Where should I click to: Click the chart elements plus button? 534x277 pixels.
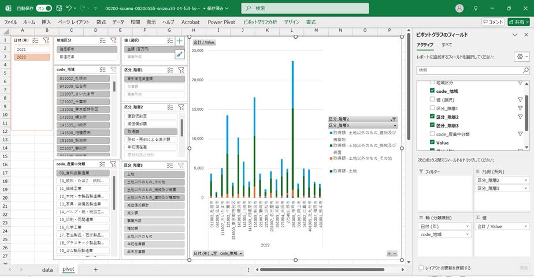180,41
